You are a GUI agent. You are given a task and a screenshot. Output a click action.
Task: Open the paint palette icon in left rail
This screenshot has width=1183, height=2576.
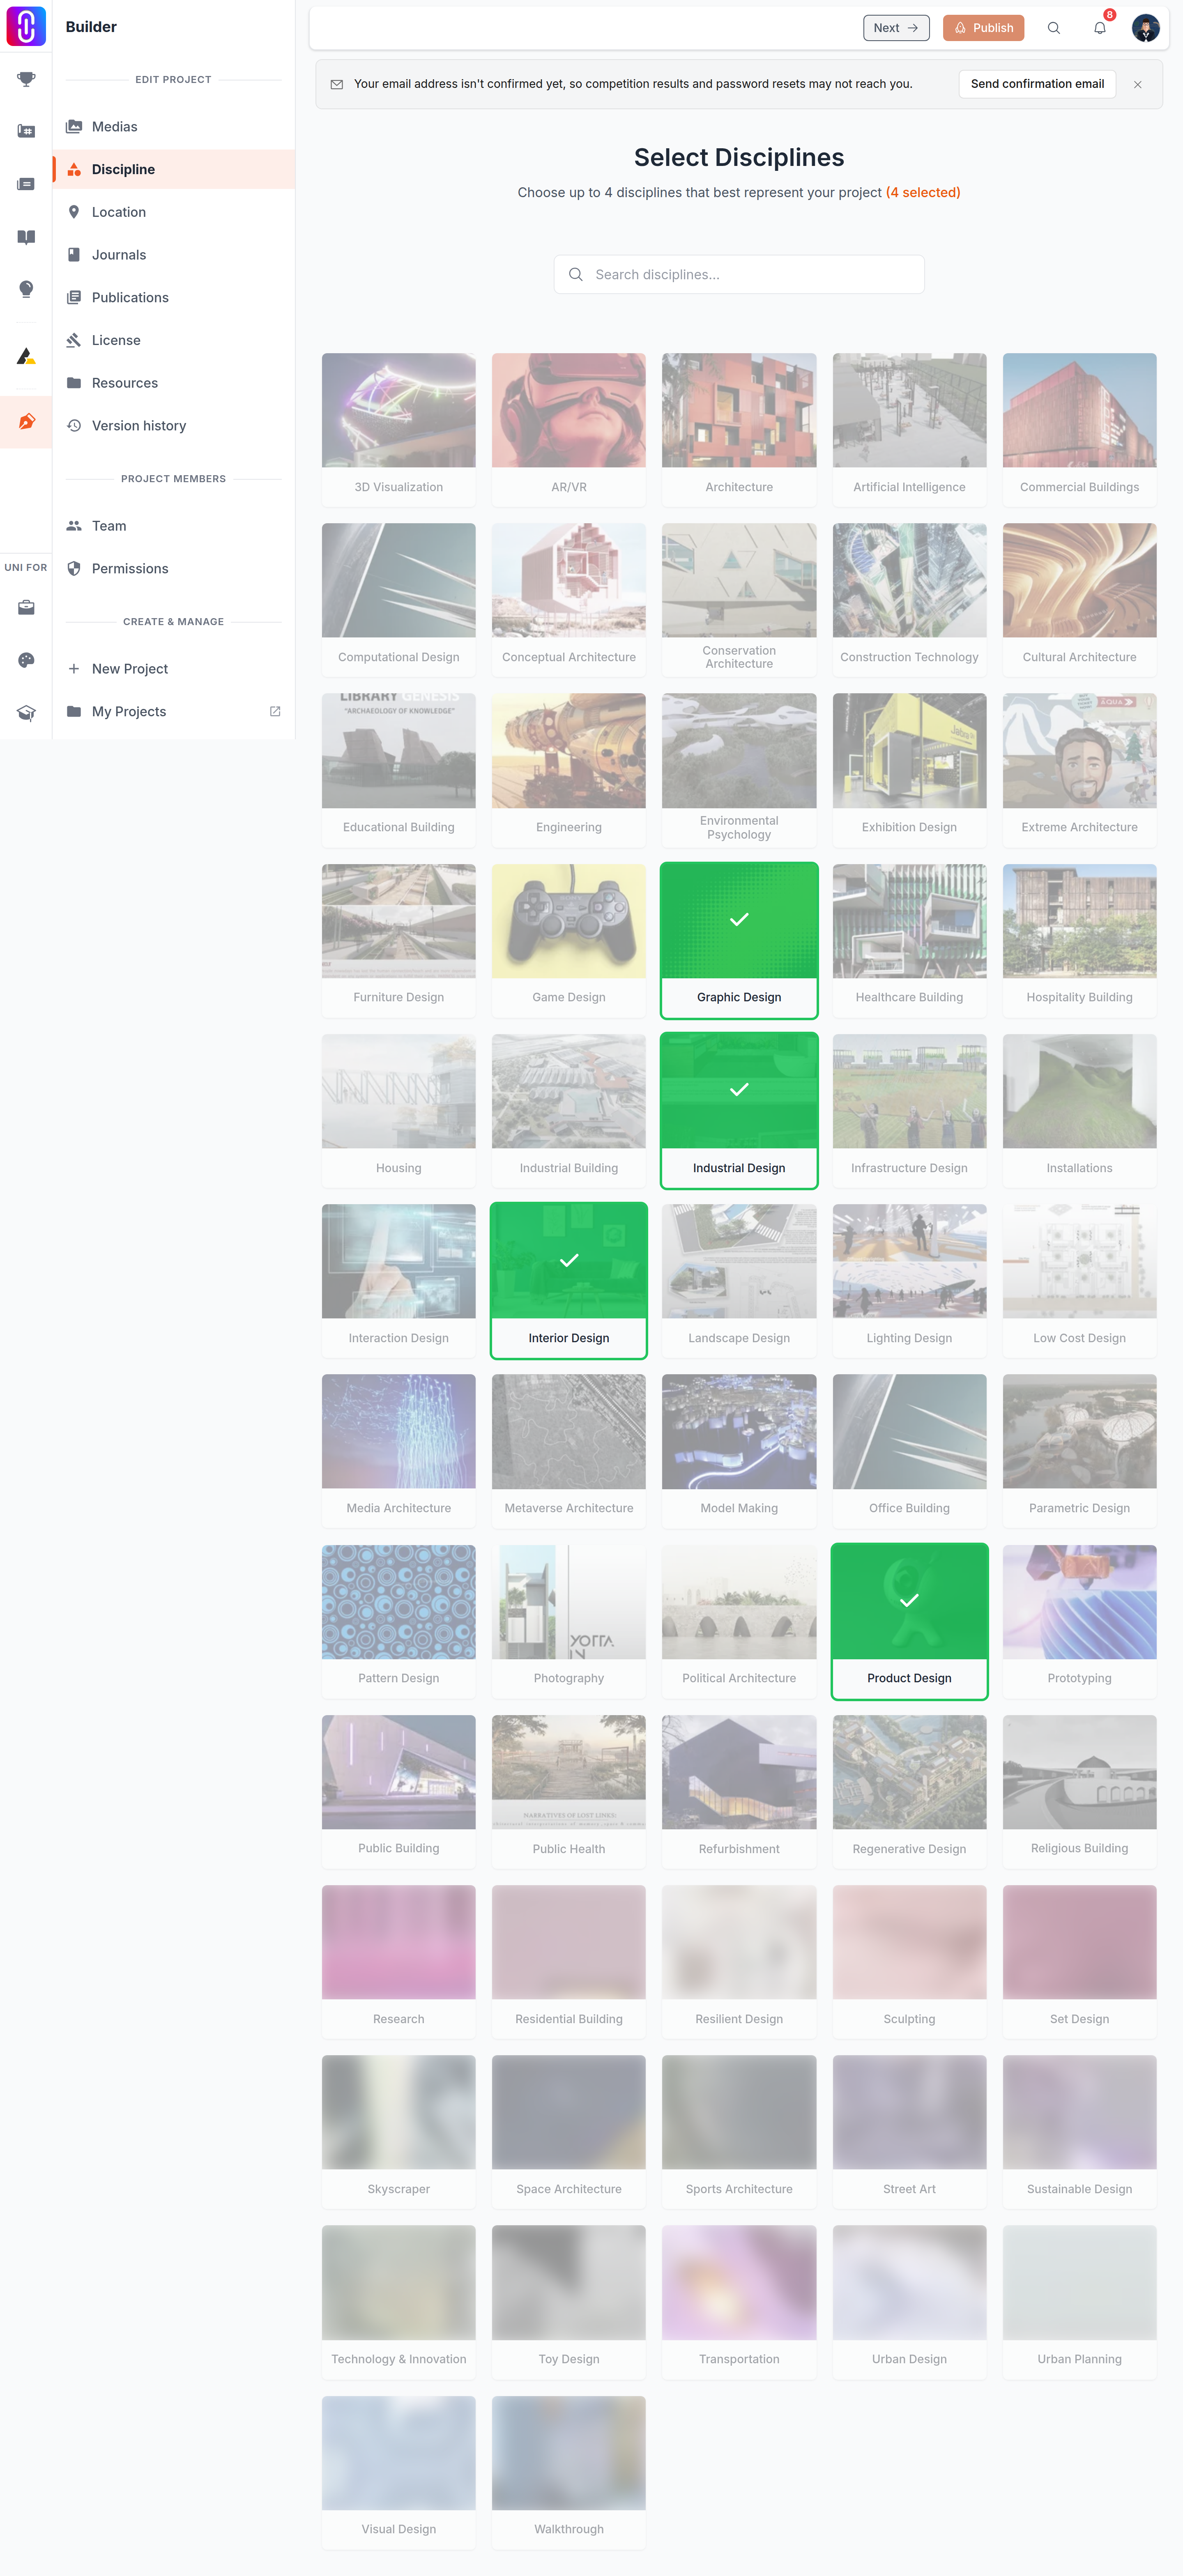(x=26, y=660)
